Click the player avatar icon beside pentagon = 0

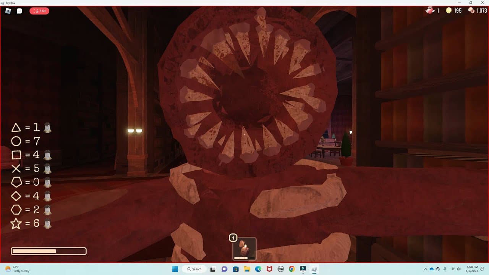click(47, 183)
